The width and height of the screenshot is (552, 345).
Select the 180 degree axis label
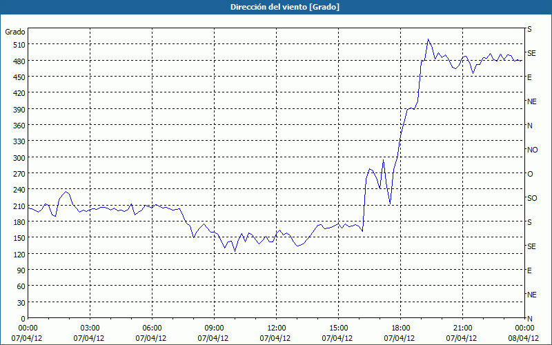click(19, 222)
